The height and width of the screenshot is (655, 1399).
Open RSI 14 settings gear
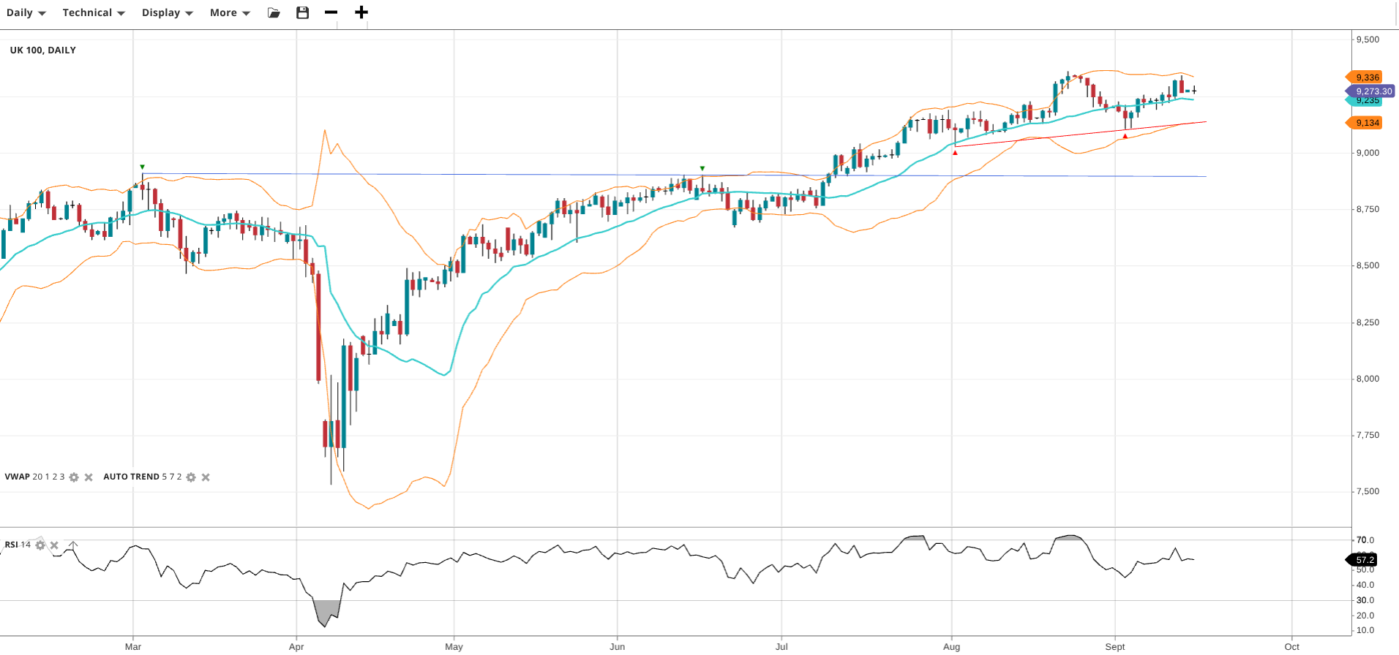(x=40, y=545)
